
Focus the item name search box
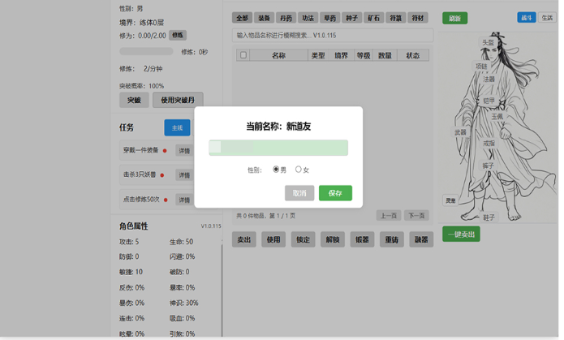(333, 35)
